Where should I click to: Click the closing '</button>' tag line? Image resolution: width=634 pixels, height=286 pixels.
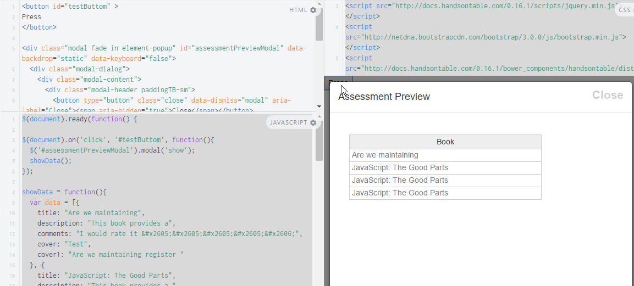pyautogui.click(x=39, y=27)
